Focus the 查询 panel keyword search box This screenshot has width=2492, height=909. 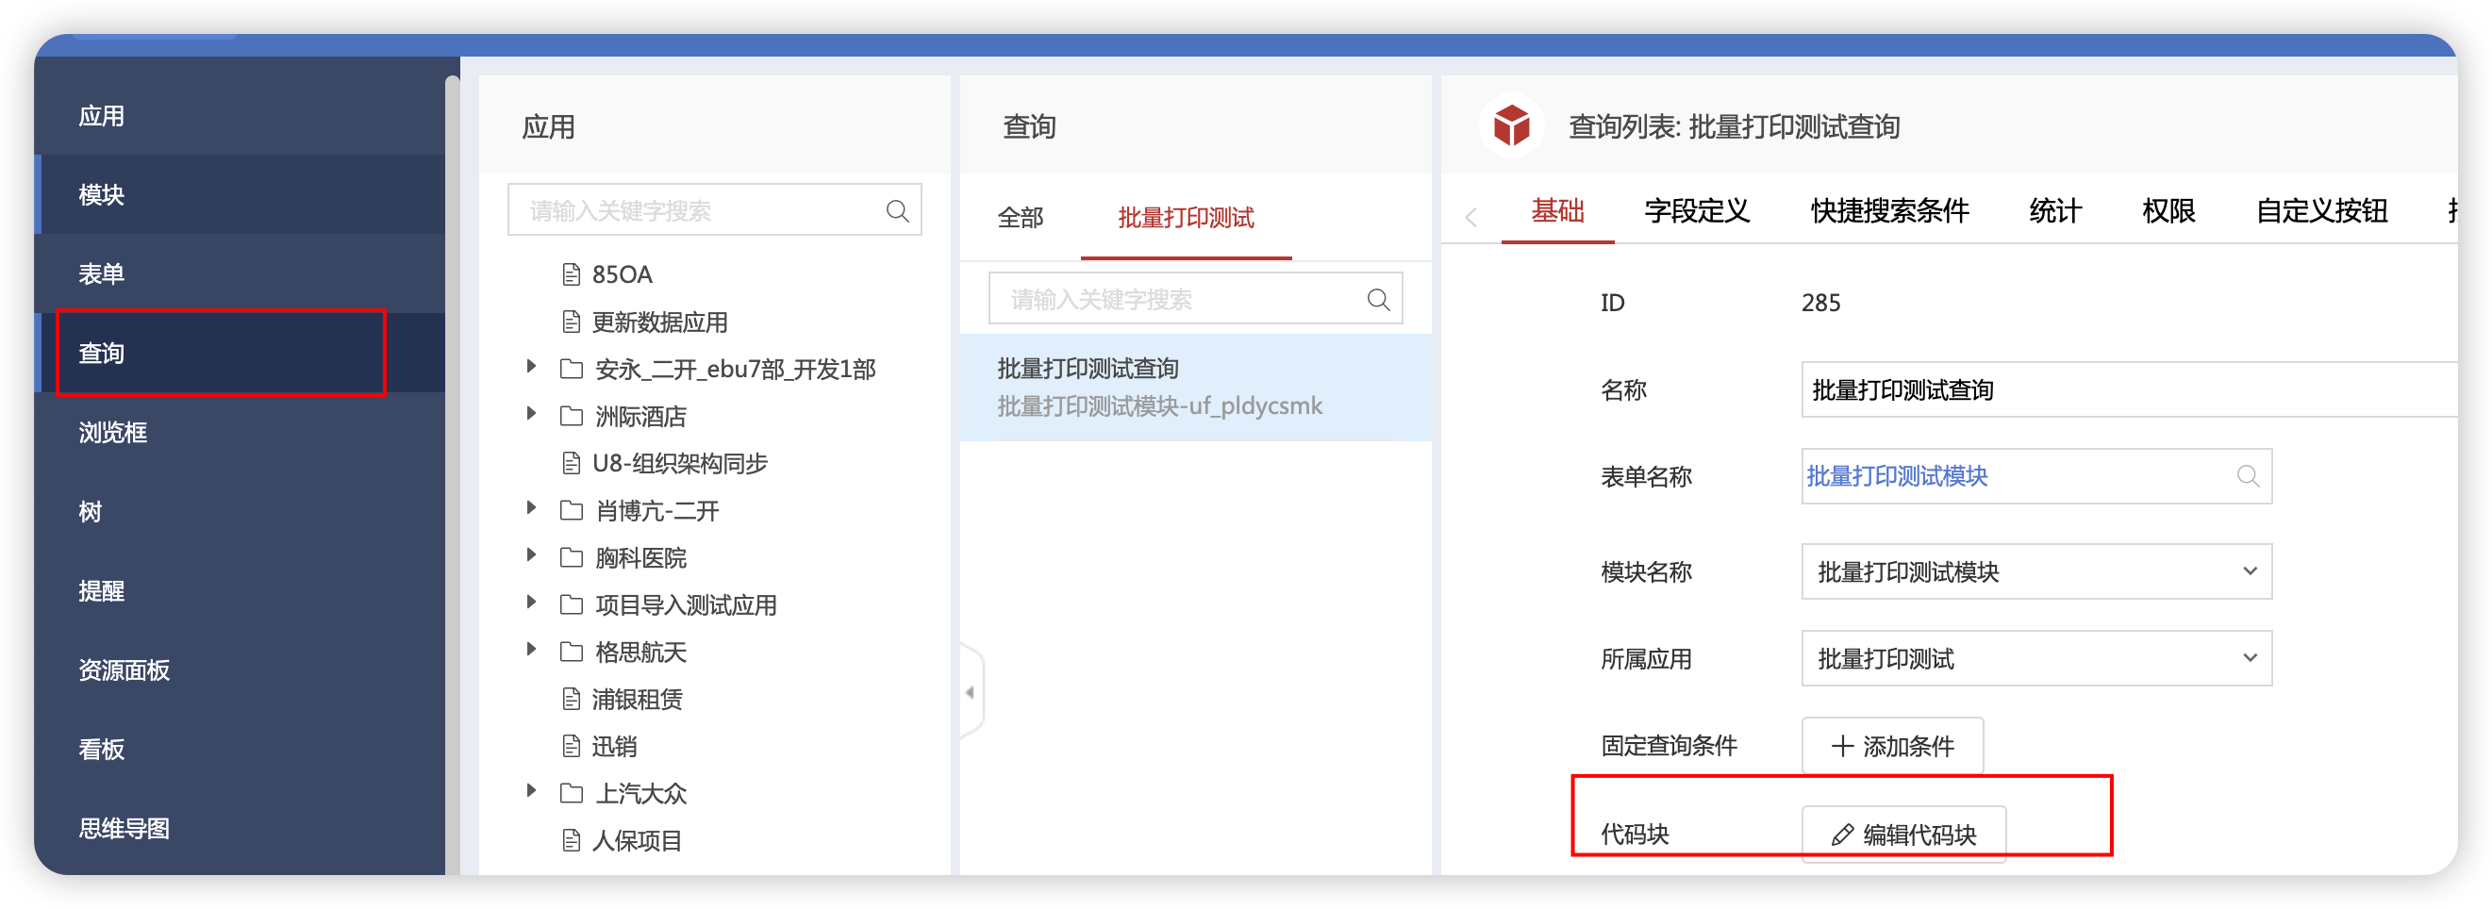click(x=1195, y=300)
